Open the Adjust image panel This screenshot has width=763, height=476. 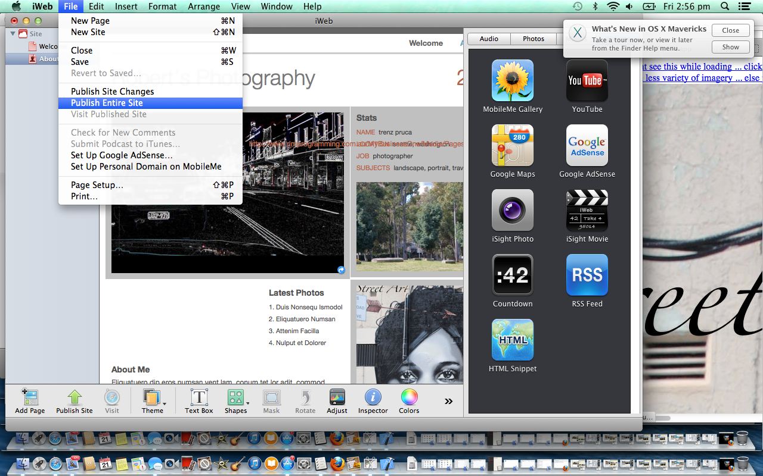coord(337,397)
